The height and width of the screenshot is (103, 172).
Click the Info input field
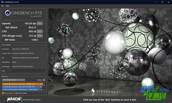coord(28,71)
